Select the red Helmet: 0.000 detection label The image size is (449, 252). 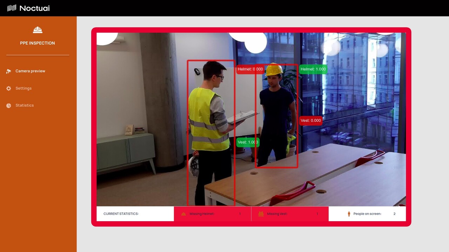click(x=250, y=69)
